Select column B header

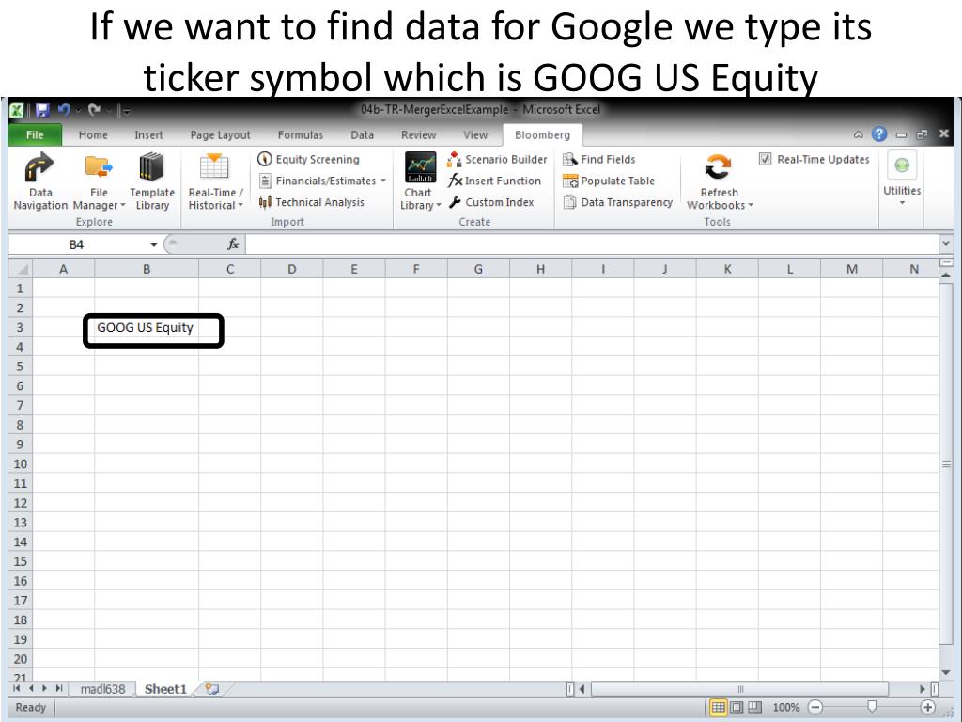click(x=147, y=269)
